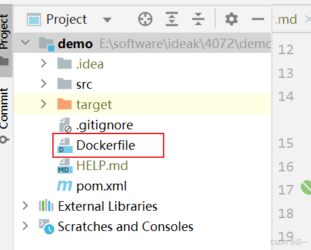311x250 pixels.
Task: Click the Scratches and Consoles icon
Action: coord(46,226)
